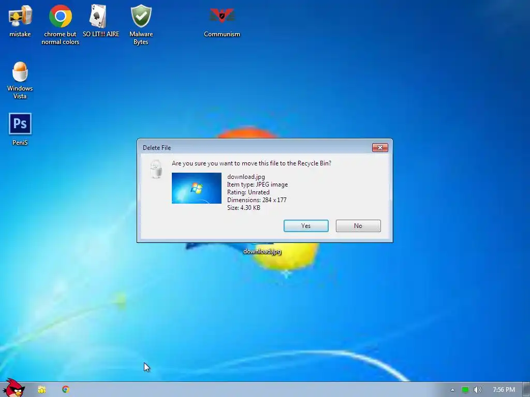Select the download.jpg label on the desktop
Screen dimensions: 530x397
(x=262, y=251)
